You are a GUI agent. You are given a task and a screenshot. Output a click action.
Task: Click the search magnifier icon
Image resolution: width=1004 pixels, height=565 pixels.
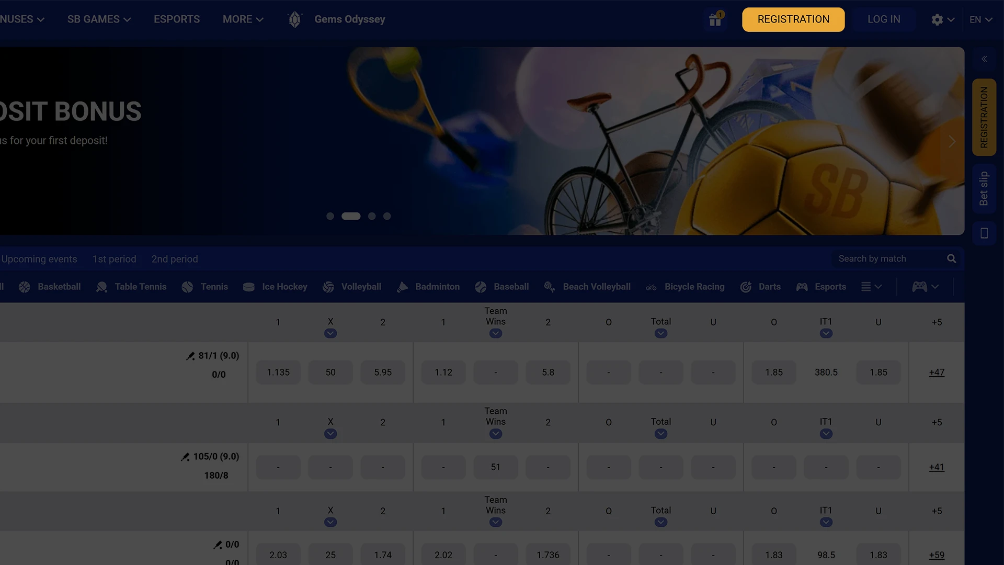coord(951,258)
